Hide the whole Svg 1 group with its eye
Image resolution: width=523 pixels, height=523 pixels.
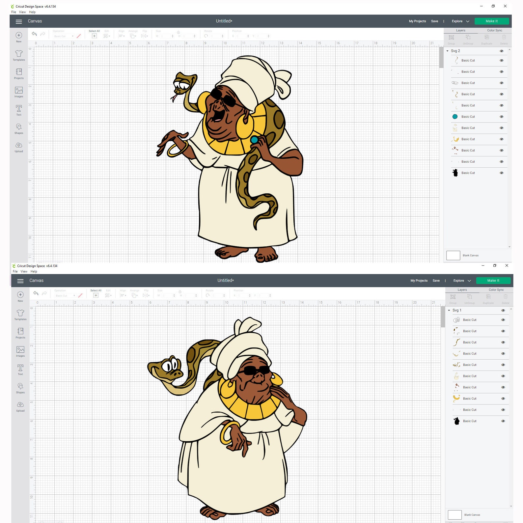point(503,311)
